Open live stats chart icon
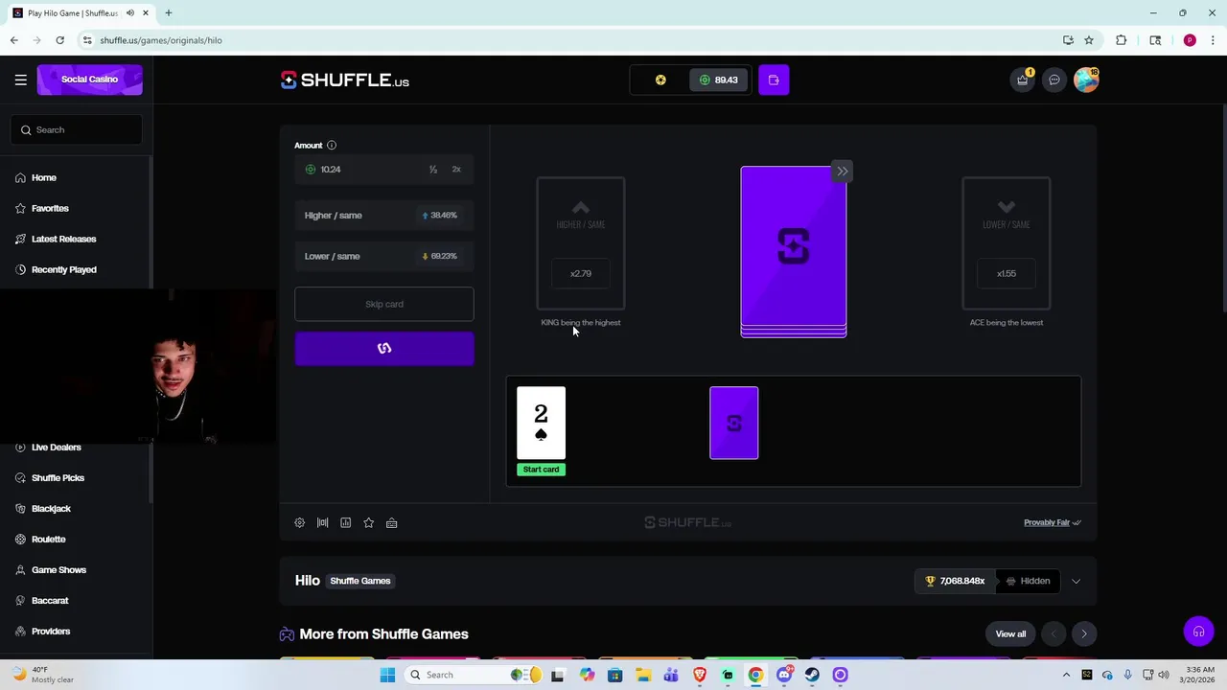Screen dimensions: 1227x690 (x=345, y=522)
